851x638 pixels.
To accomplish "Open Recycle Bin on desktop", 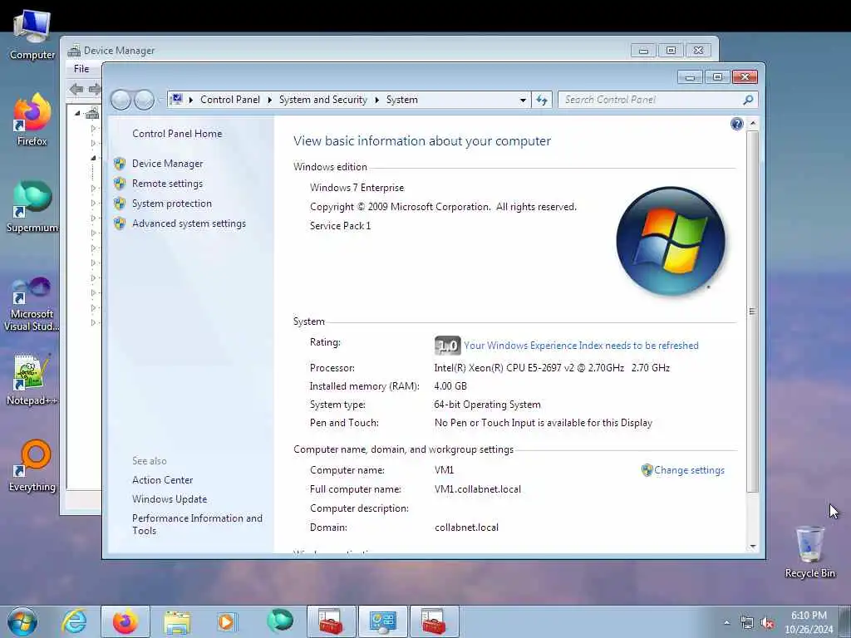I will tap(809, 552).
